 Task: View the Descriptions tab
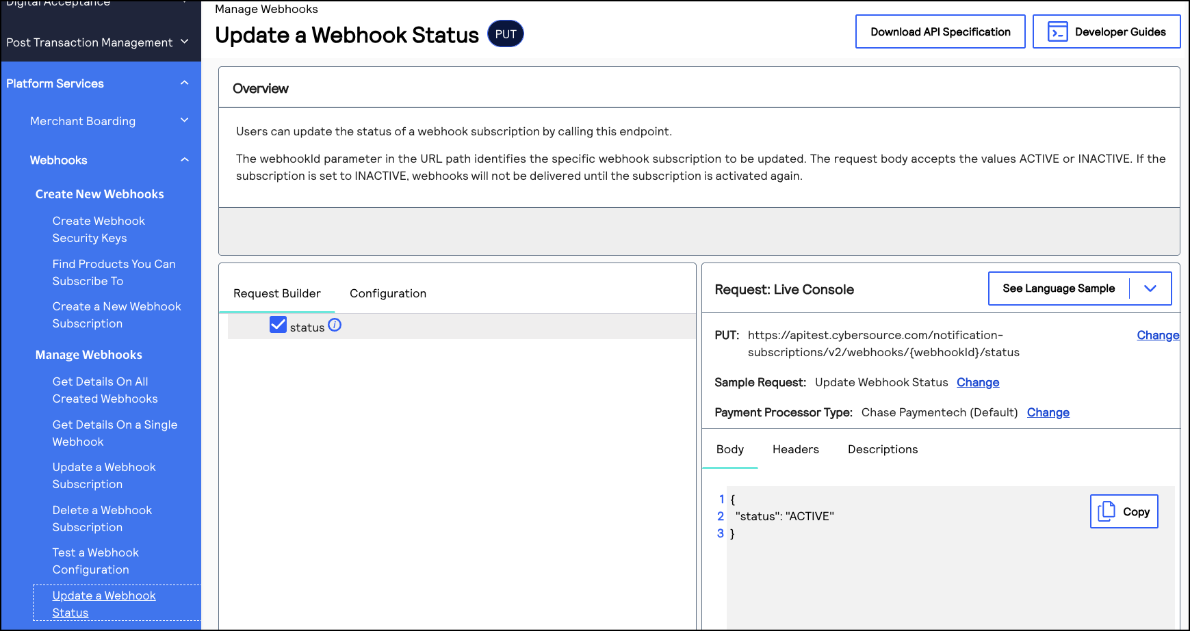[x=882, y=449]
